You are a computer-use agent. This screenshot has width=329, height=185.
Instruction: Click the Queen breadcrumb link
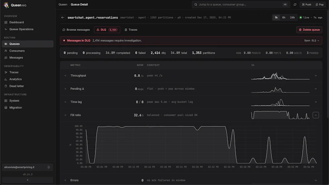[63, 5]
